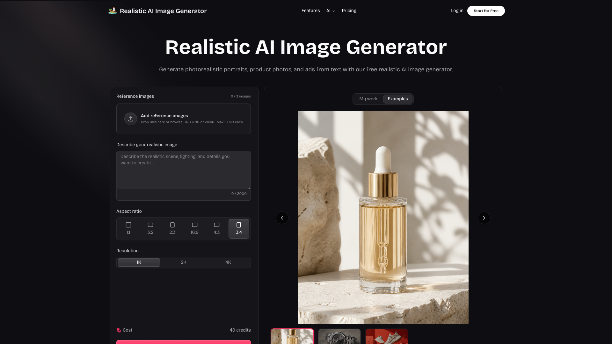Click the large serum bottle example image

click(x=383, y=218)
